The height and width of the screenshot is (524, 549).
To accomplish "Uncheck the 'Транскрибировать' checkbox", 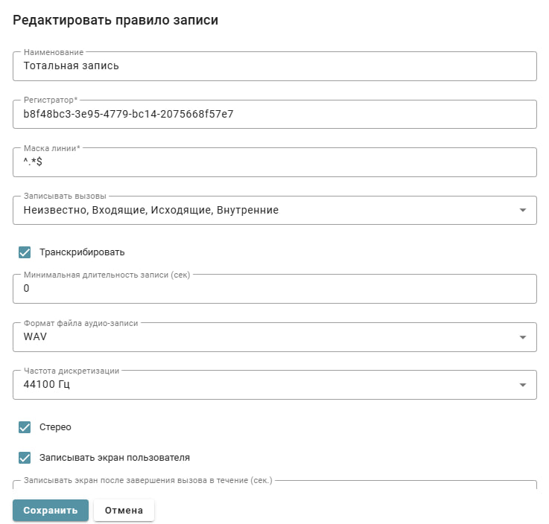I will [25, 252].
